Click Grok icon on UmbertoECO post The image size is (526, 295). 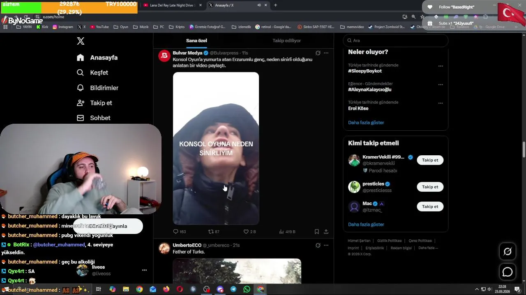tap(318, 245)
